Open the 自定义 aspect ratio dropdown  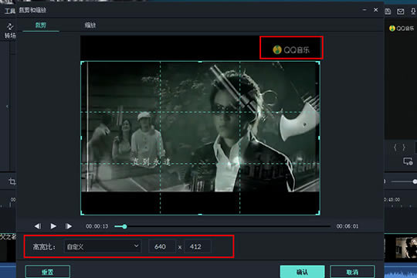103,246
